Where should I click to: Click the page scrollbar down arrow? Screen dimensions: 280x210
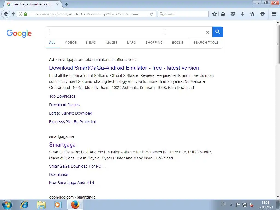click(278, 197)
